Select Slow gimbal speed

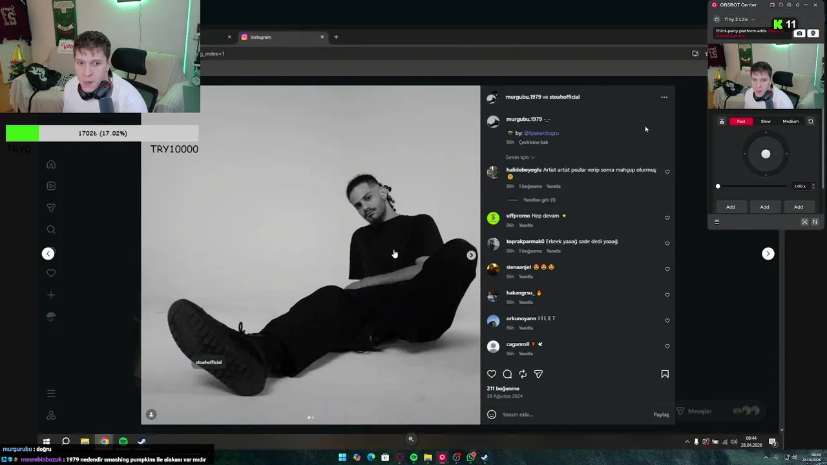(x=766, y=121)
